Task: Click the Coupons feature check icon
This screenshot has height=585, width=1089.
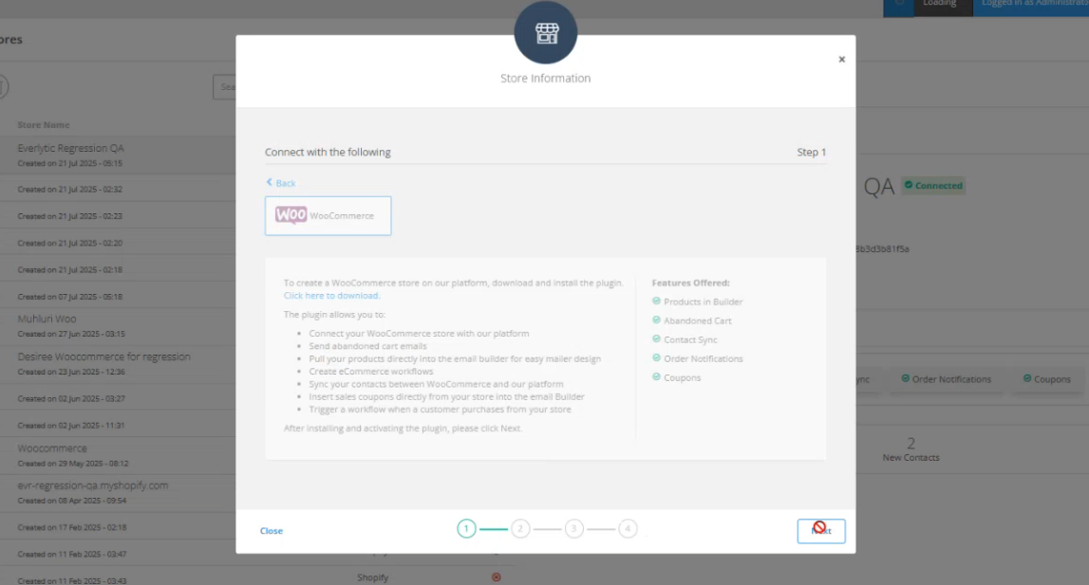Action: coord(656,377)
